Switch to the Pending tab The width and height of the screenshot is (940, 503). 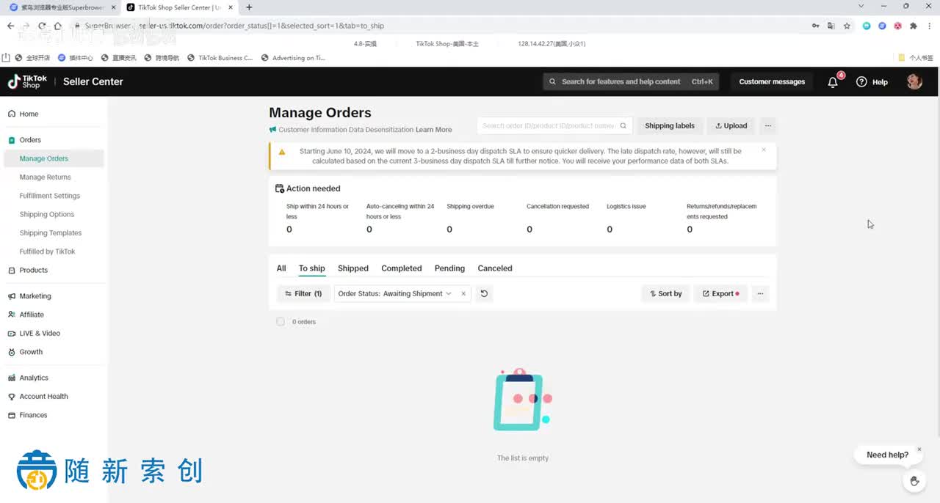(449, 268)
